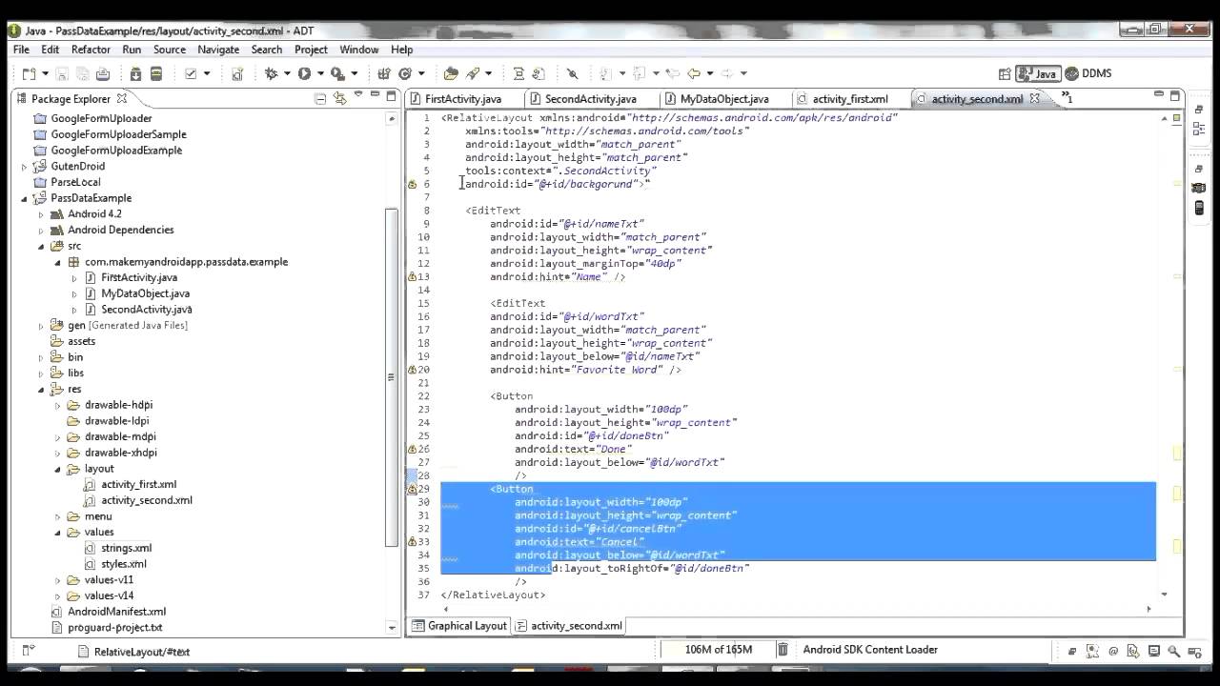1220x686 pixels.
Task: Select styles.xml in the tree
Action: click(124, 564)
